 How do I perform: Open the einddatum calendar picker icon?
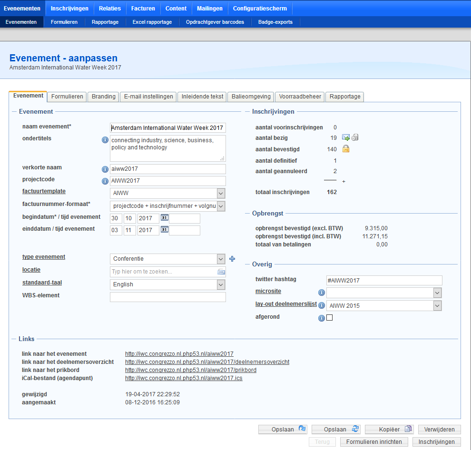click(165, 229)
